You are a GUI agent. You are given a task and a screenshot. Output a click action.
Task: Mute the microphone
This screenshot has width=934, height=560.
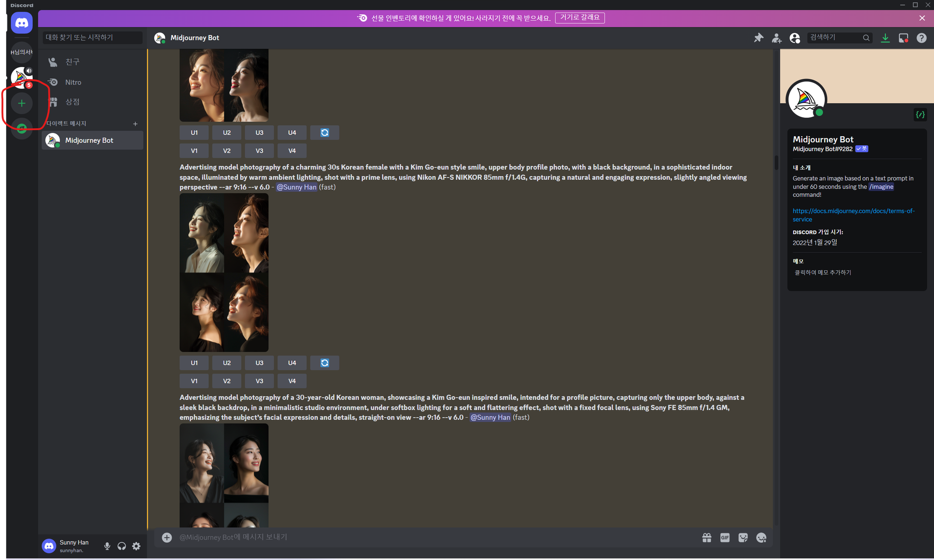coord(107,546)
